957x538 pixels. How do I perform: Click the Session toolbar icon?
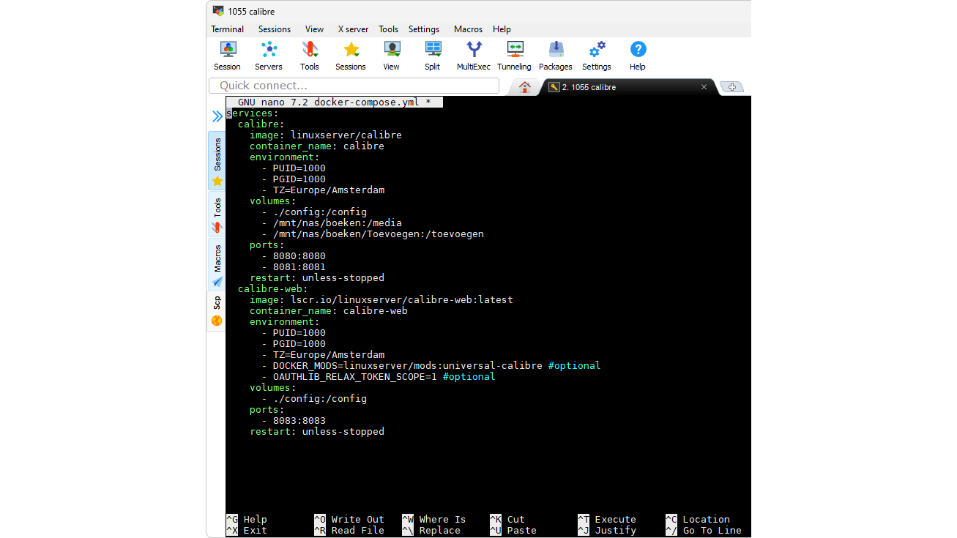tap(227, 56)
